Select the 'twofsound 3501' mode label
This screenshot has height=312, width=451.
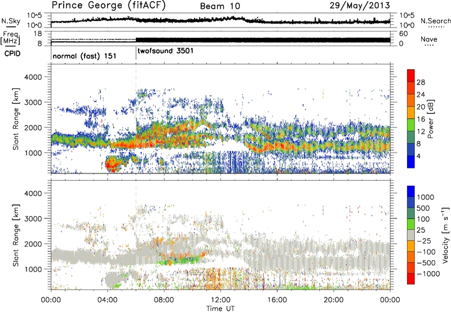[x=165, y=51]
